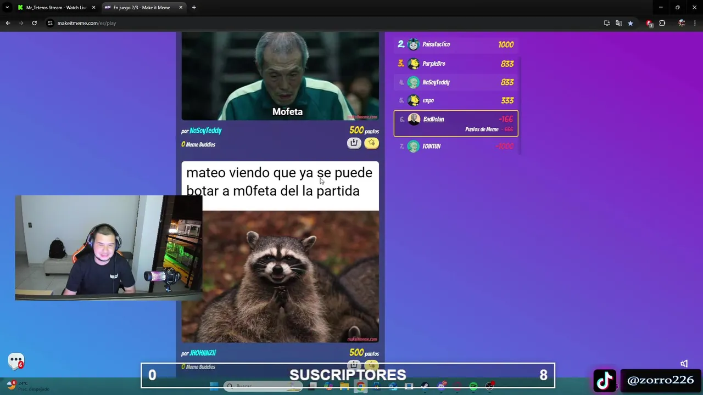Viewport: 703px width, 395px height.
Task: Open the Chrome profile avatar
Action: [682, 23]
